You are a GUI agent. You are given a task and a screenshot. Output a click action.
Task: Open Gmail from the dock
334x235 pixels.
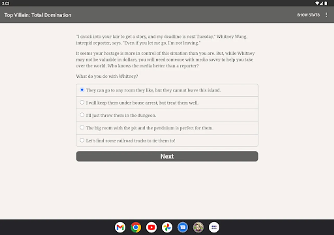coord(120,227)
